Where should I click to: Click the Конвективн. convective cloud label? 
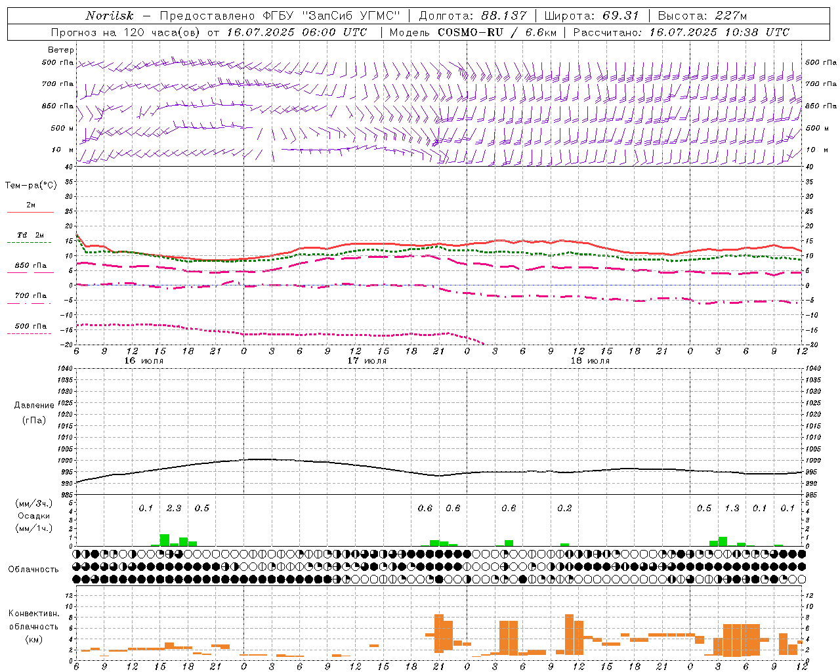click(33, 614)
